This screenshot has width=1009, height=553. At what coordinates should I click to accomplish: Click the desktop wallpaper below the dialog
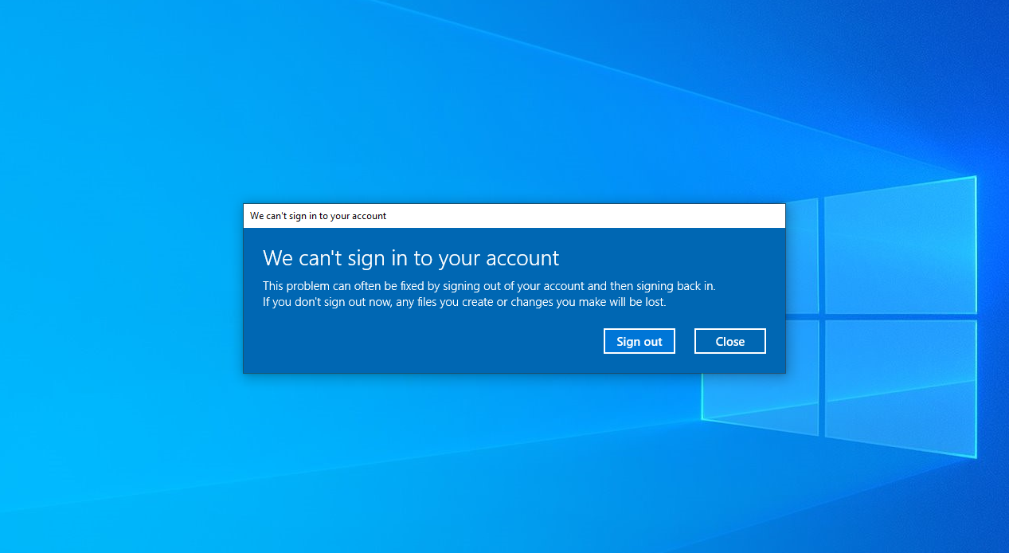click(x=510, y=462)
